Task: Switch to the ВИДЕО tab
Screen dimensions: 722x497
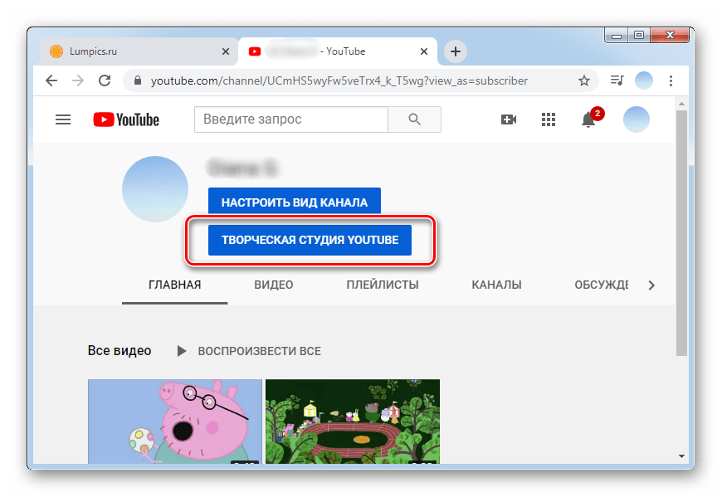Action: [273, 285]
